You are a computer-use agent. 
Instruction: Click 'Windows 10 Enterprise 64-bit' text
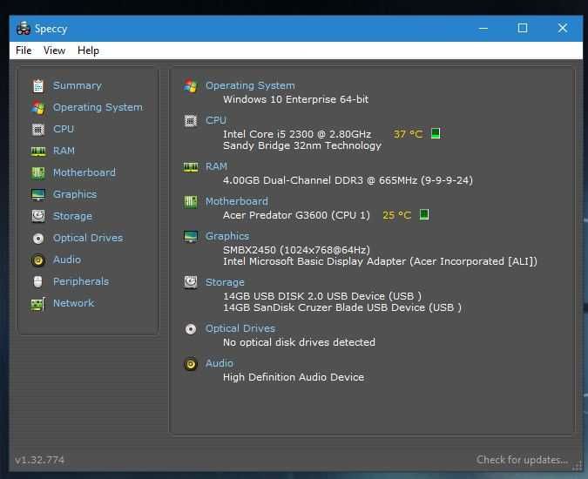coord(295,99)
